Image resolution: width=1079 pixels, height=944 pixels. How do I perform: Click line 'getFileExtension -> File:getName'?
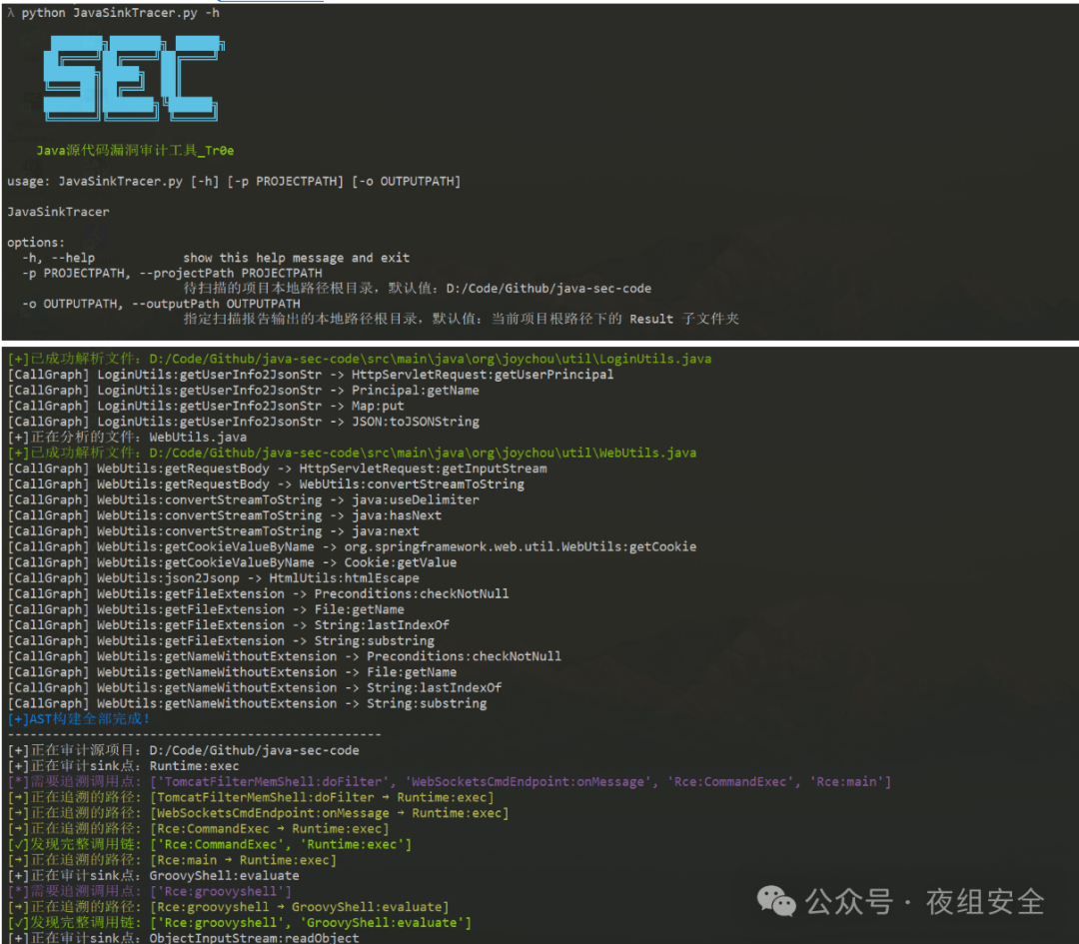tap(206, 609)
